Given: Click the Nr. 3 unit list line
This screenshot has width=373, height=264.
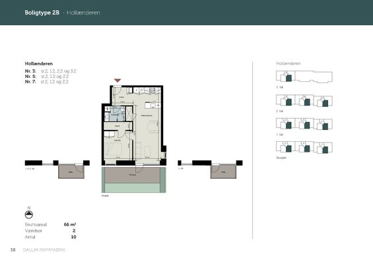Looking at the screenshot, I should pyautogui.click(x=50, y=71).
